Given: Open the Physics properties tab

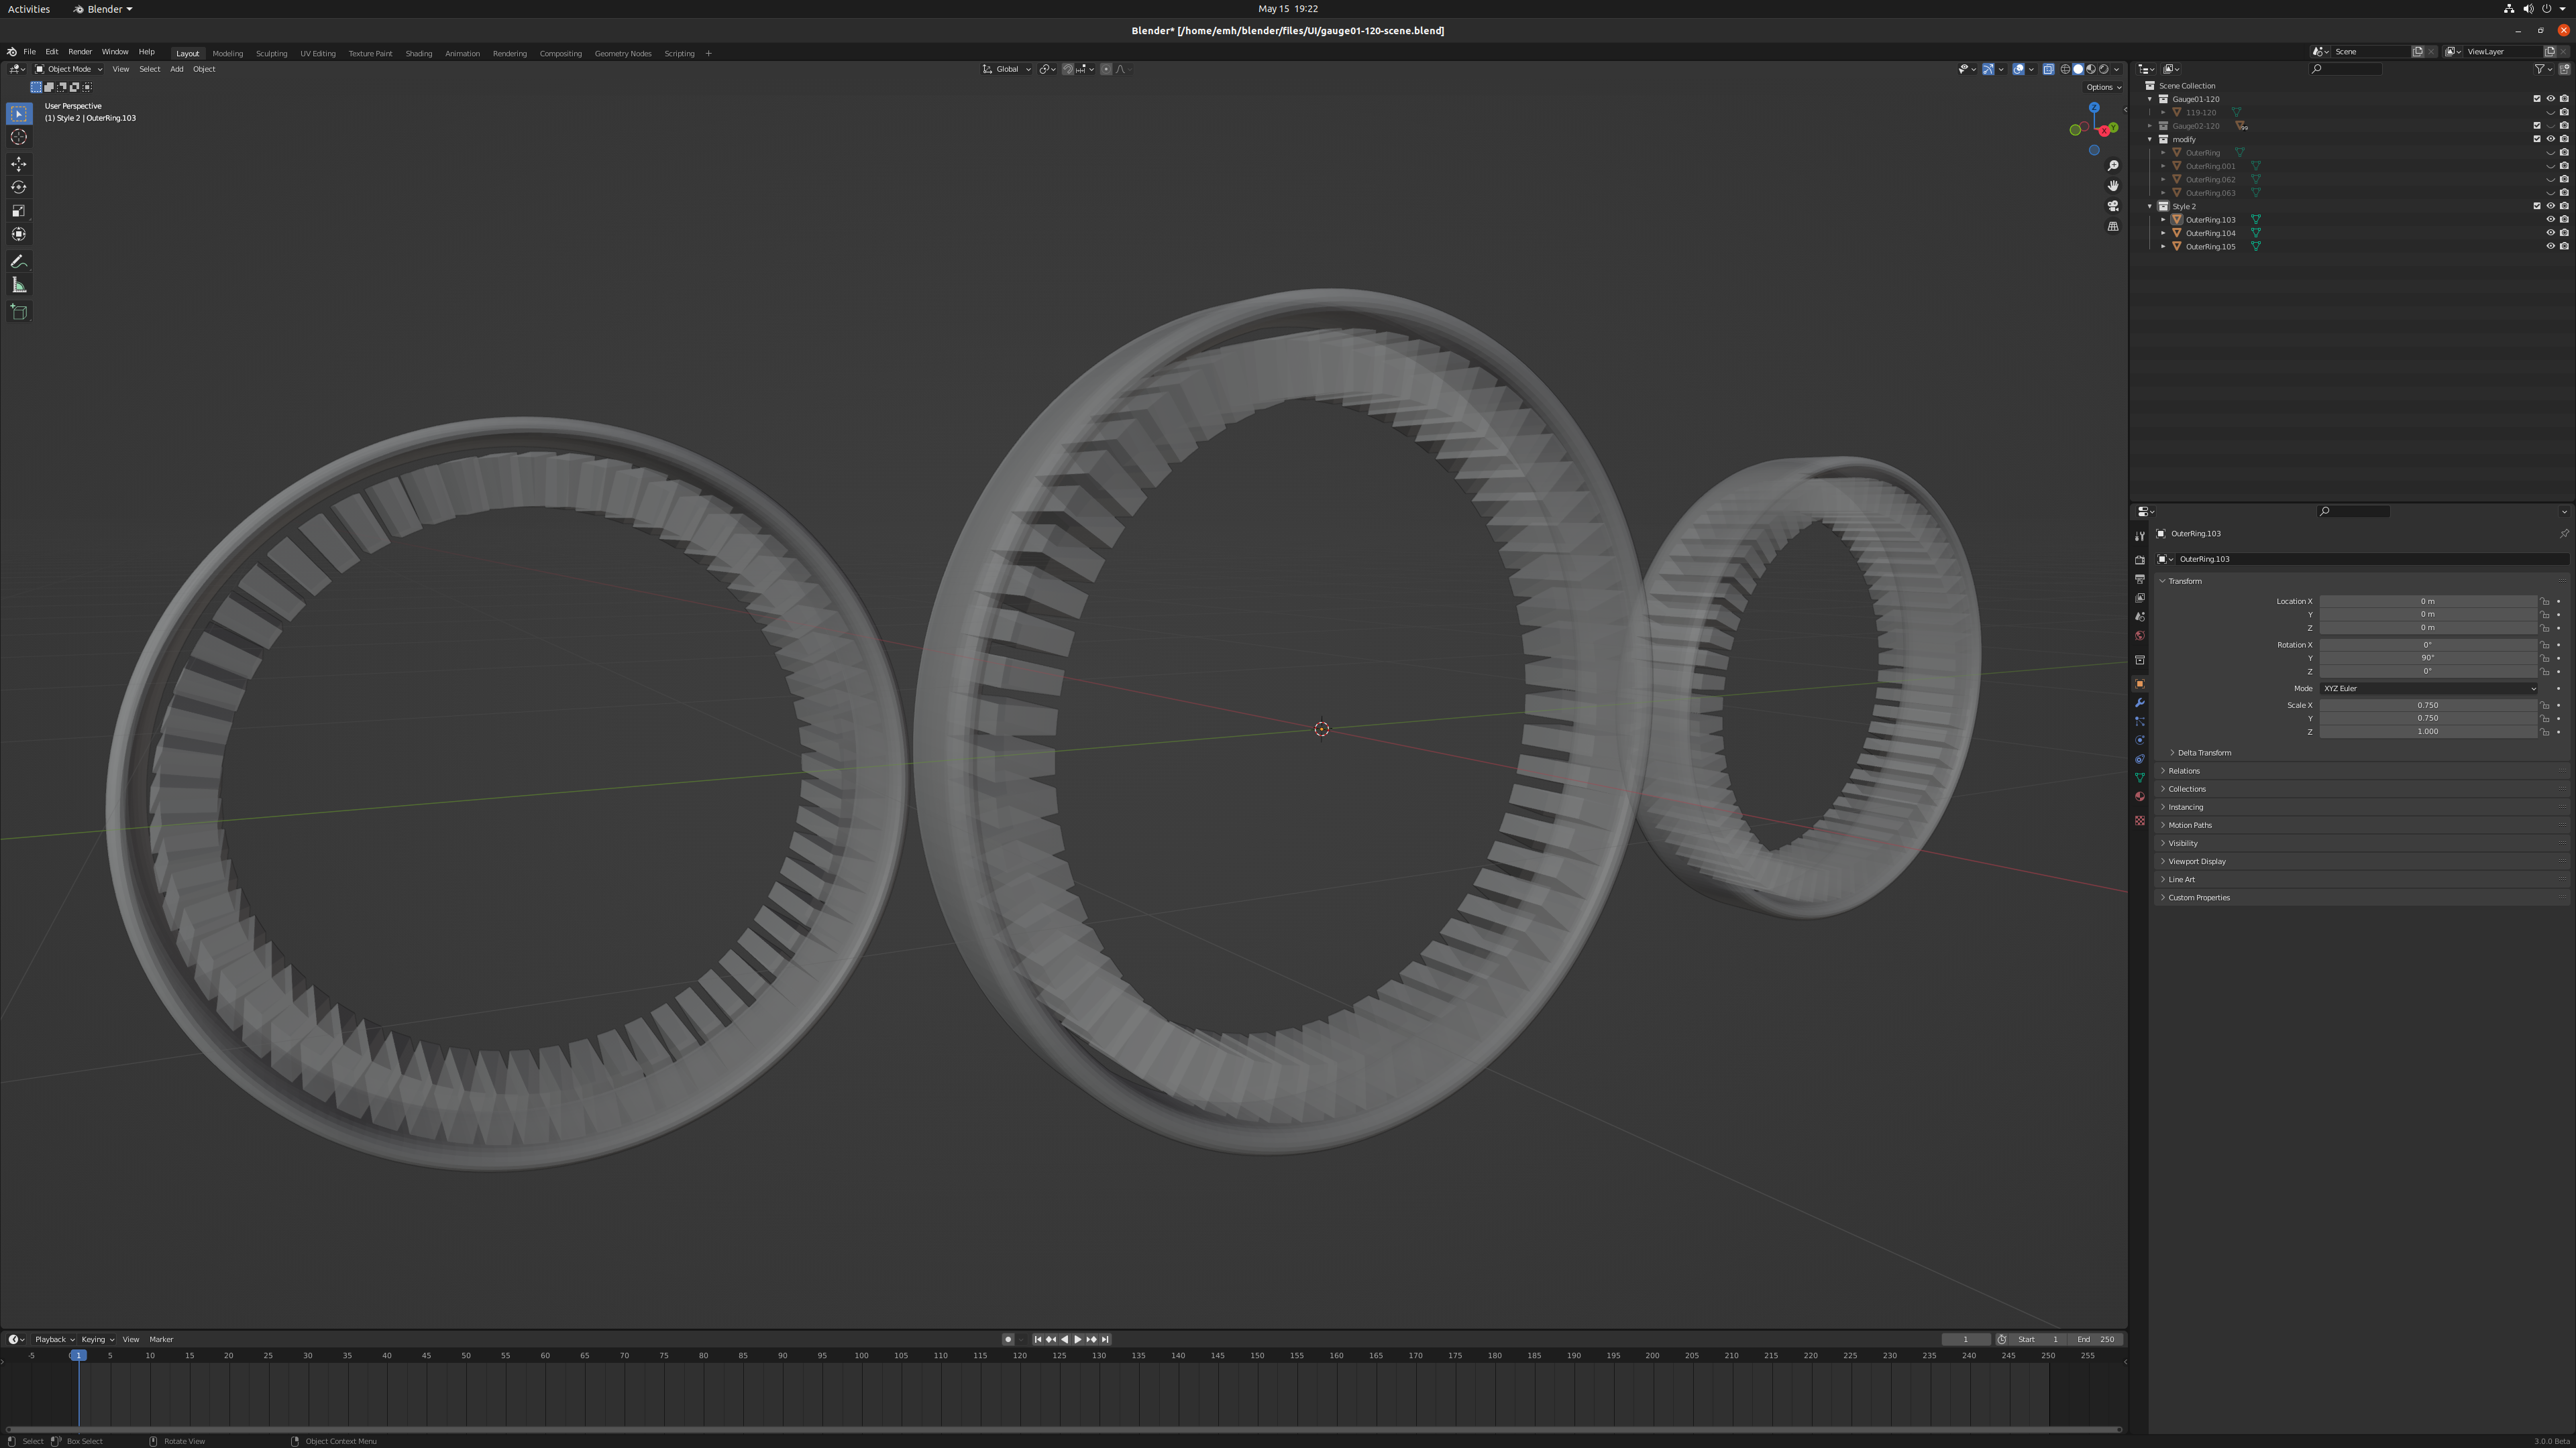Looking at the screenshot, I should [2140, 741].
